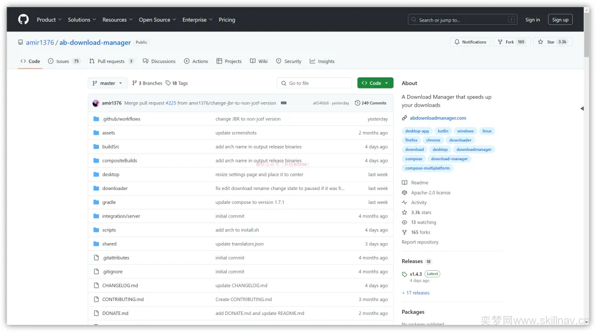Open the .gitignore file

click(113, 272)
